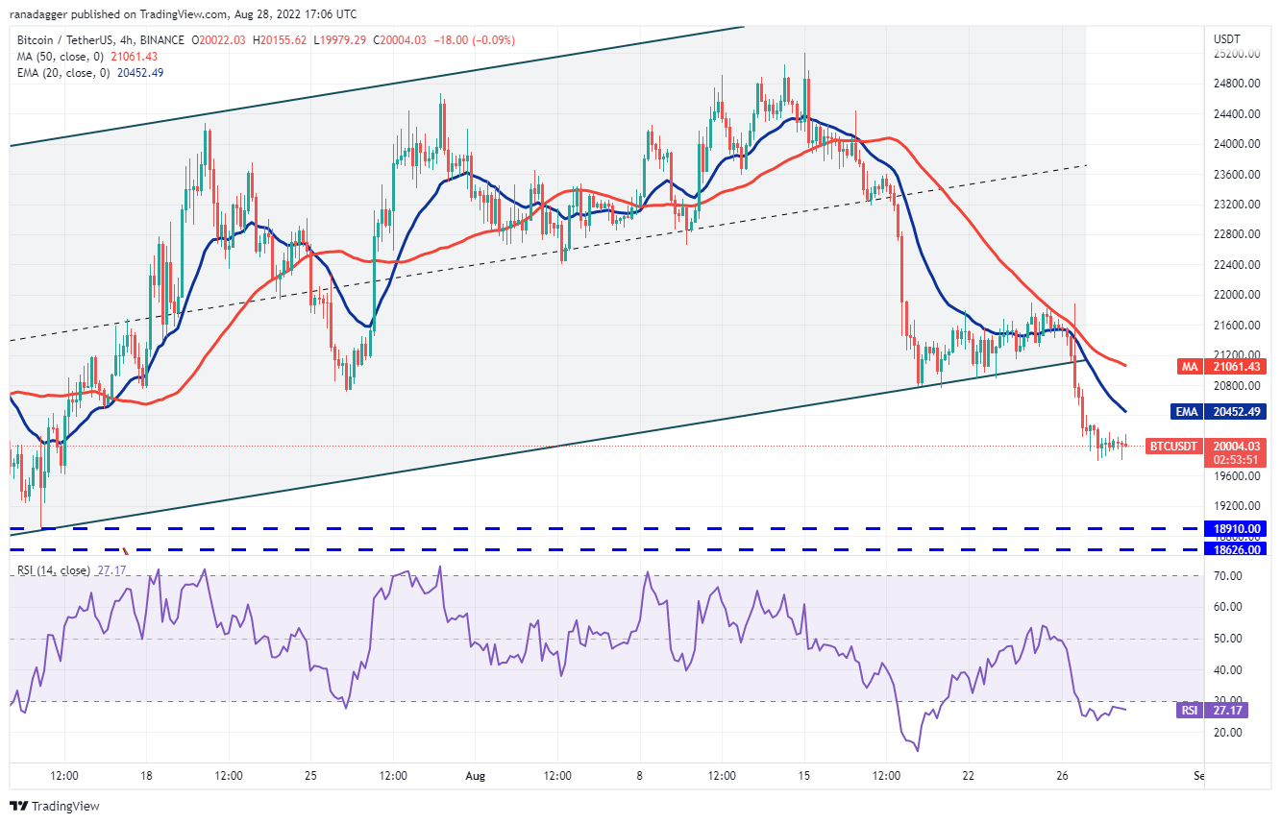The image size is (1281, 823).
Task: Select the 18626.00 support level label
Action: 1239,549
